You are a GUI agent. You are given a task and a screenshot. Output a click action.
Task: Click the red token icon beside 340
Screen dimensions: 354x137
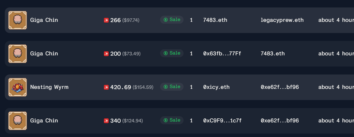tap(106, 121)
